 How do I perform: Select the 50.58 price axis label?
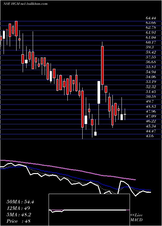[151, 97]
